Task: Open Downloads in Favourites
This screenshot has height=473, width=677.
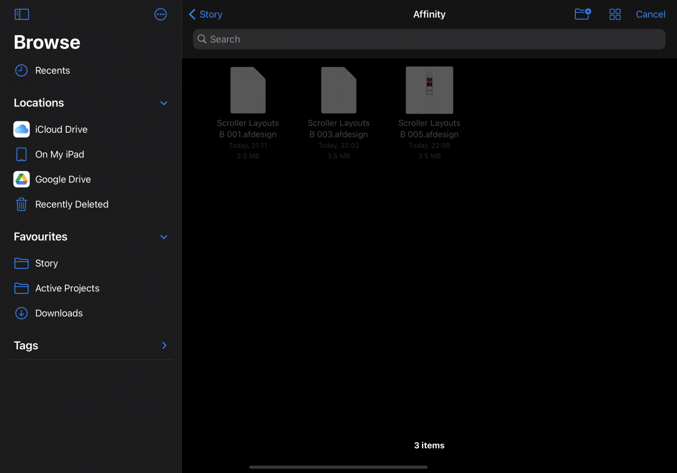Action: pos(59,313)
